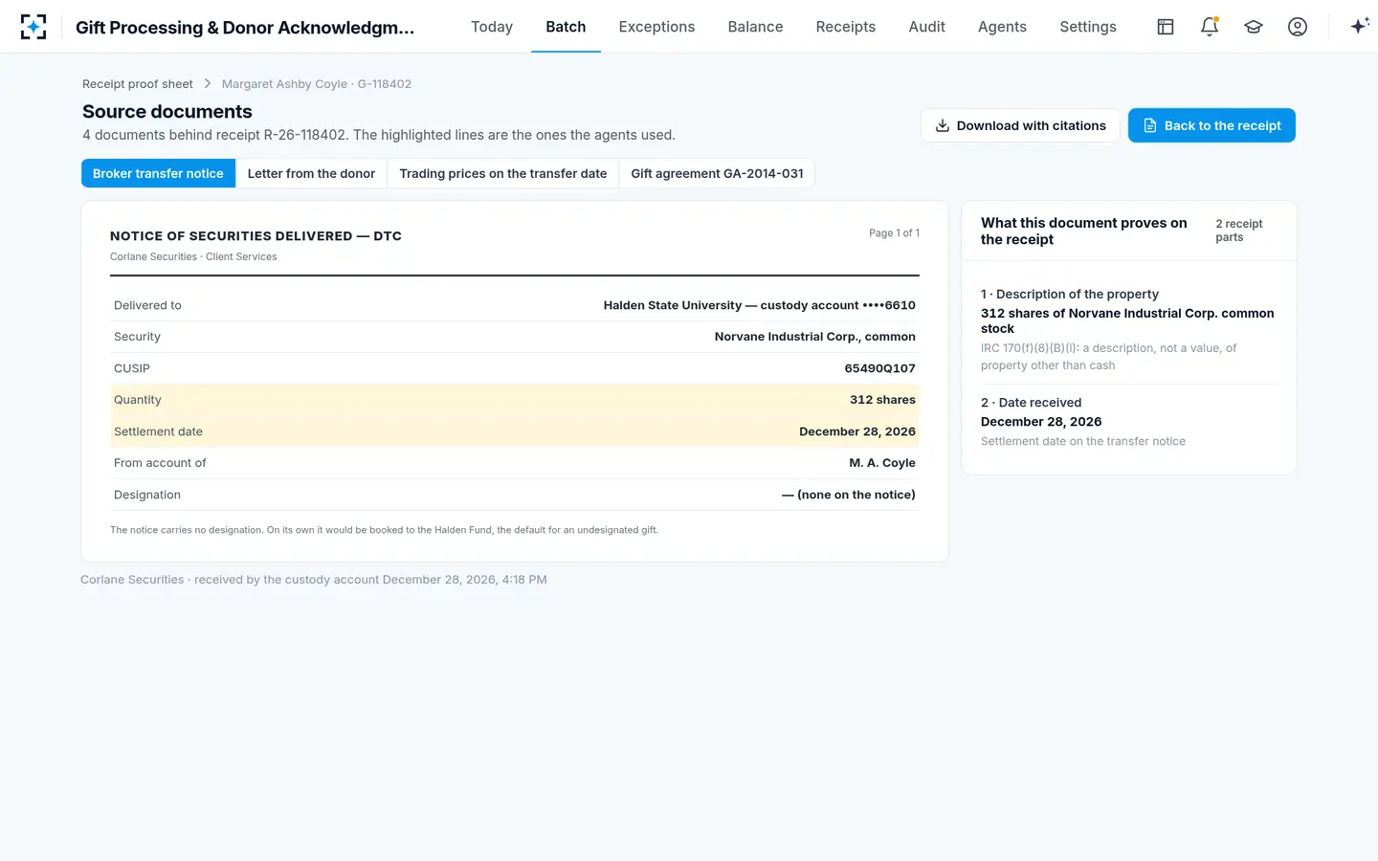This screenshot has width=1378, height=861.
Task: Open the Agents tab
Action: pos(1002,27)
